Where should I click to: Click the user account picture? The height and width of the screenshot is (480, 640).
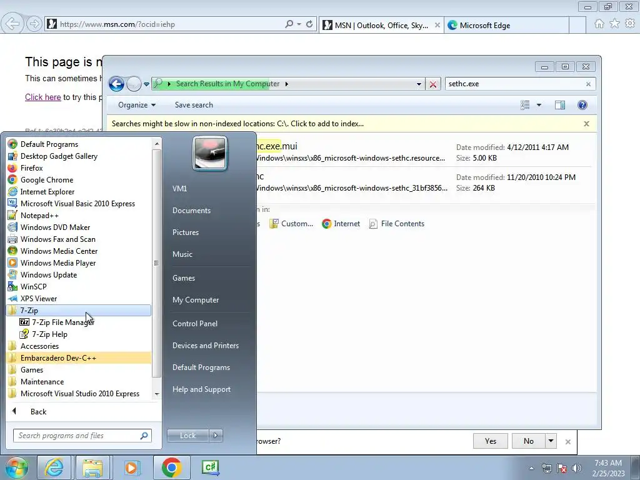click(x=210, y=153)
